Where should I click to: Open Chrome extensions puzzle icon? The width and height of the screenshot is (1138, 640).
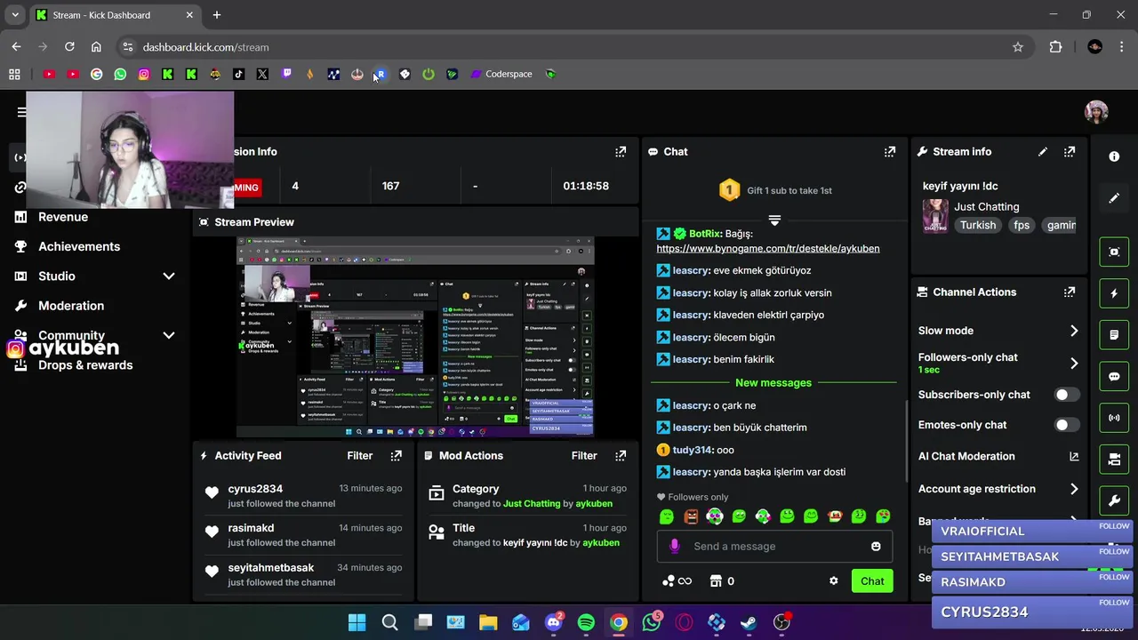(x=1055, y=47)
